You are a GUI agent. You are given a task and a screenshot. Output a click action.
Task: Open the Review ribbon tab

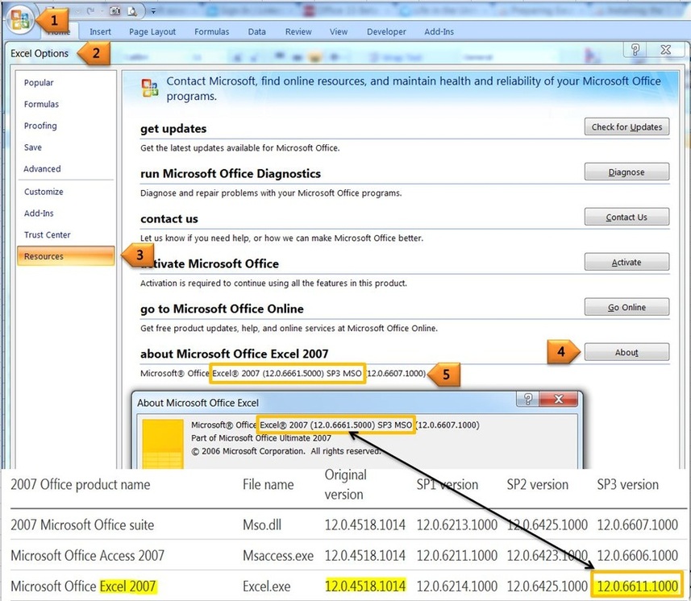point(298,31)
